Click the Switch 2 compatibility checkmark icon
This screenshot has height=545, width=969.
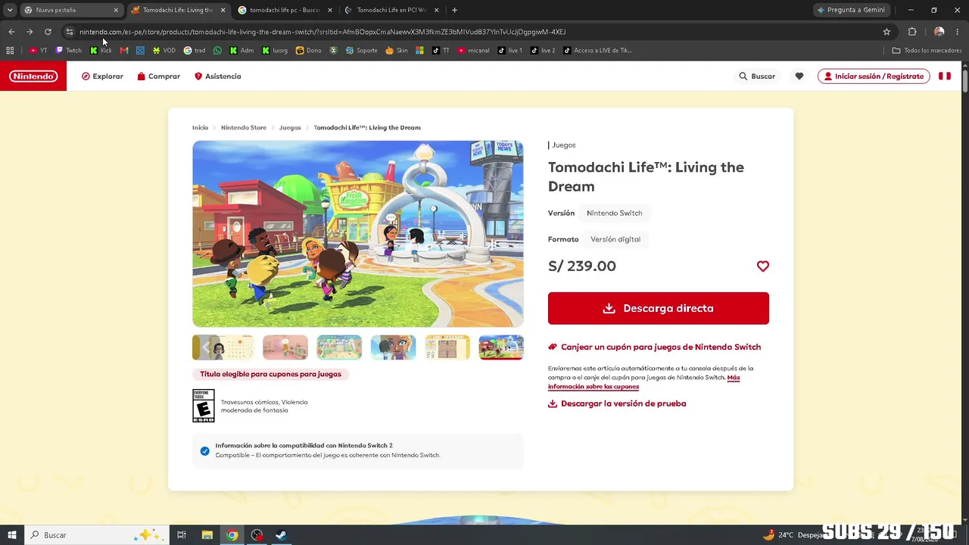click(204, 451)
